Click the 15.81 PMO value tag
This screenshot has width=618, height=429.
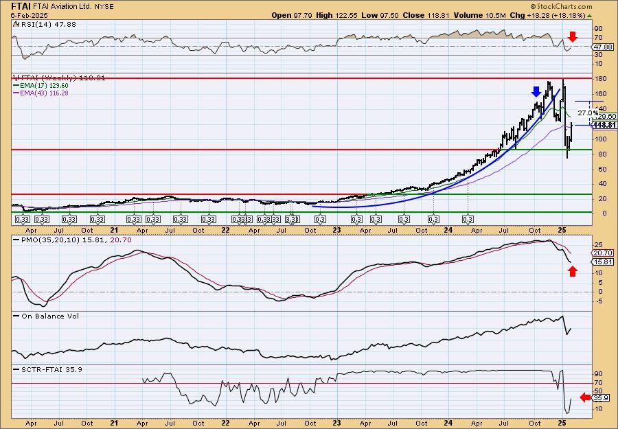pos(603,262)
